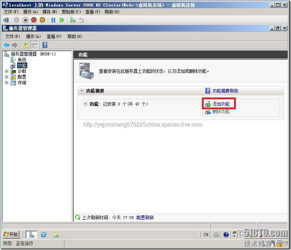Screen dimensions: 291x250
Task: Click the taskbar keyboard icon
Action: click(x=216, y=235)
